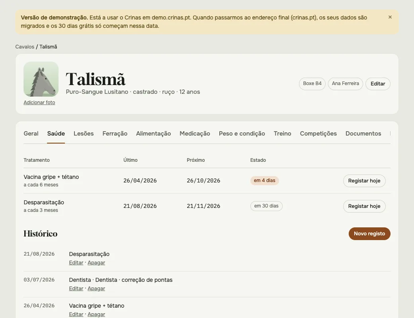Click 'a cada 3 meses' frequency text

pyautogui.click(x=41, y=210)
